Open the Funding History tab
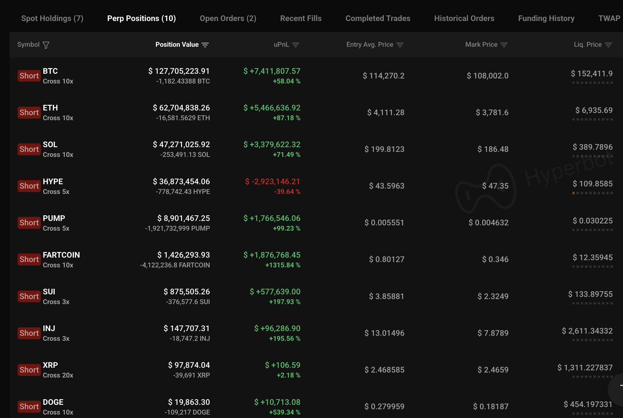The width and height of the screenshot is (623, 418). (546, 19)
